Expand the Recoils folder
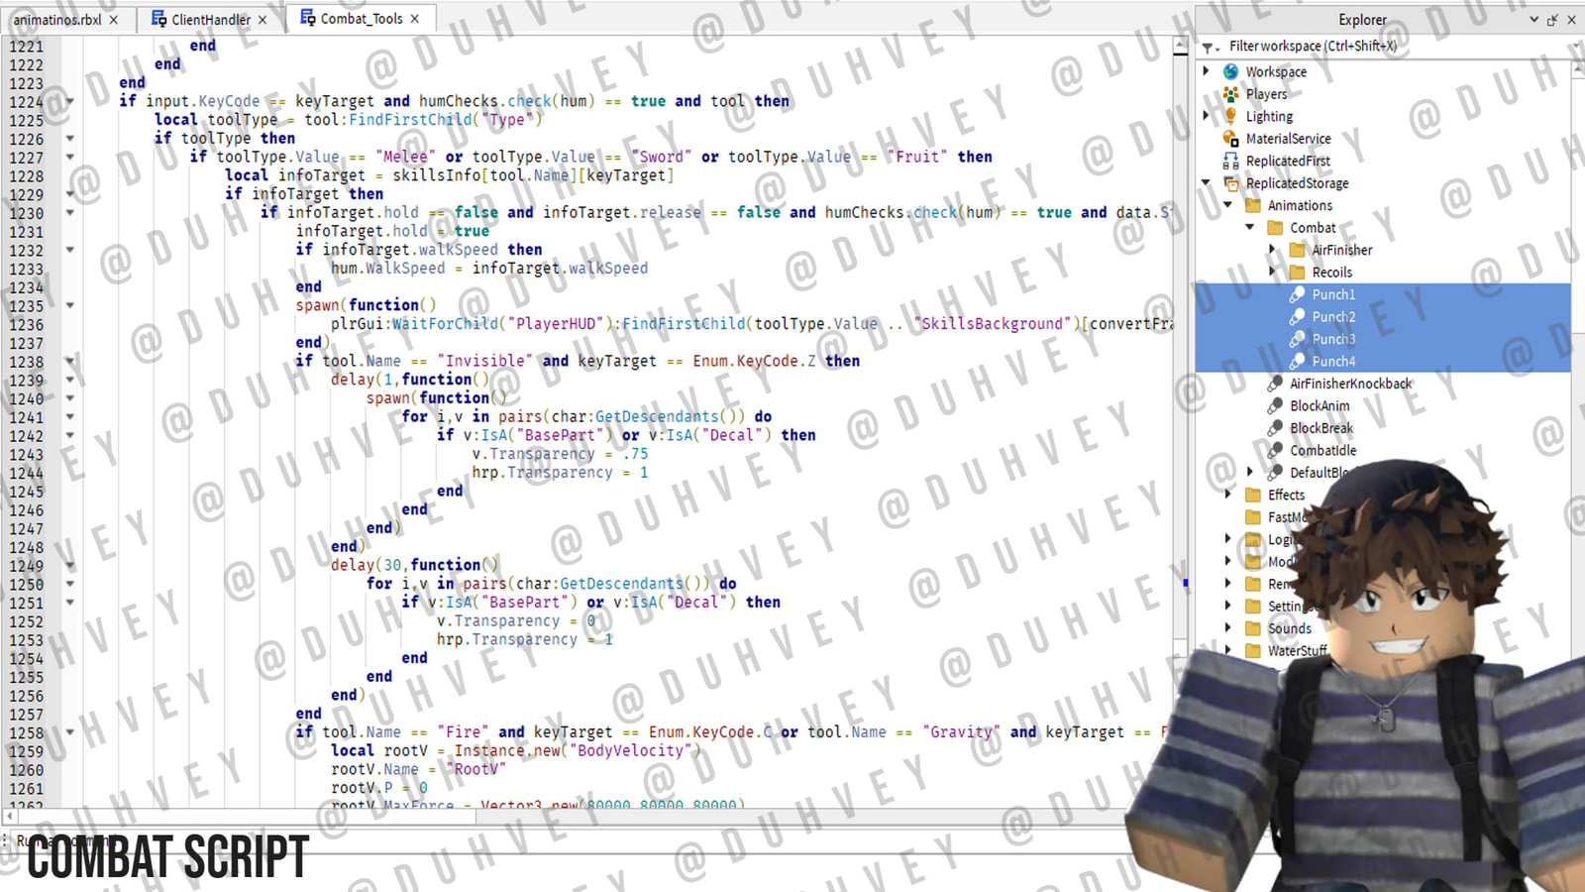Image resolution: width=1585 pixels, height=892 pixels. 1272,273
